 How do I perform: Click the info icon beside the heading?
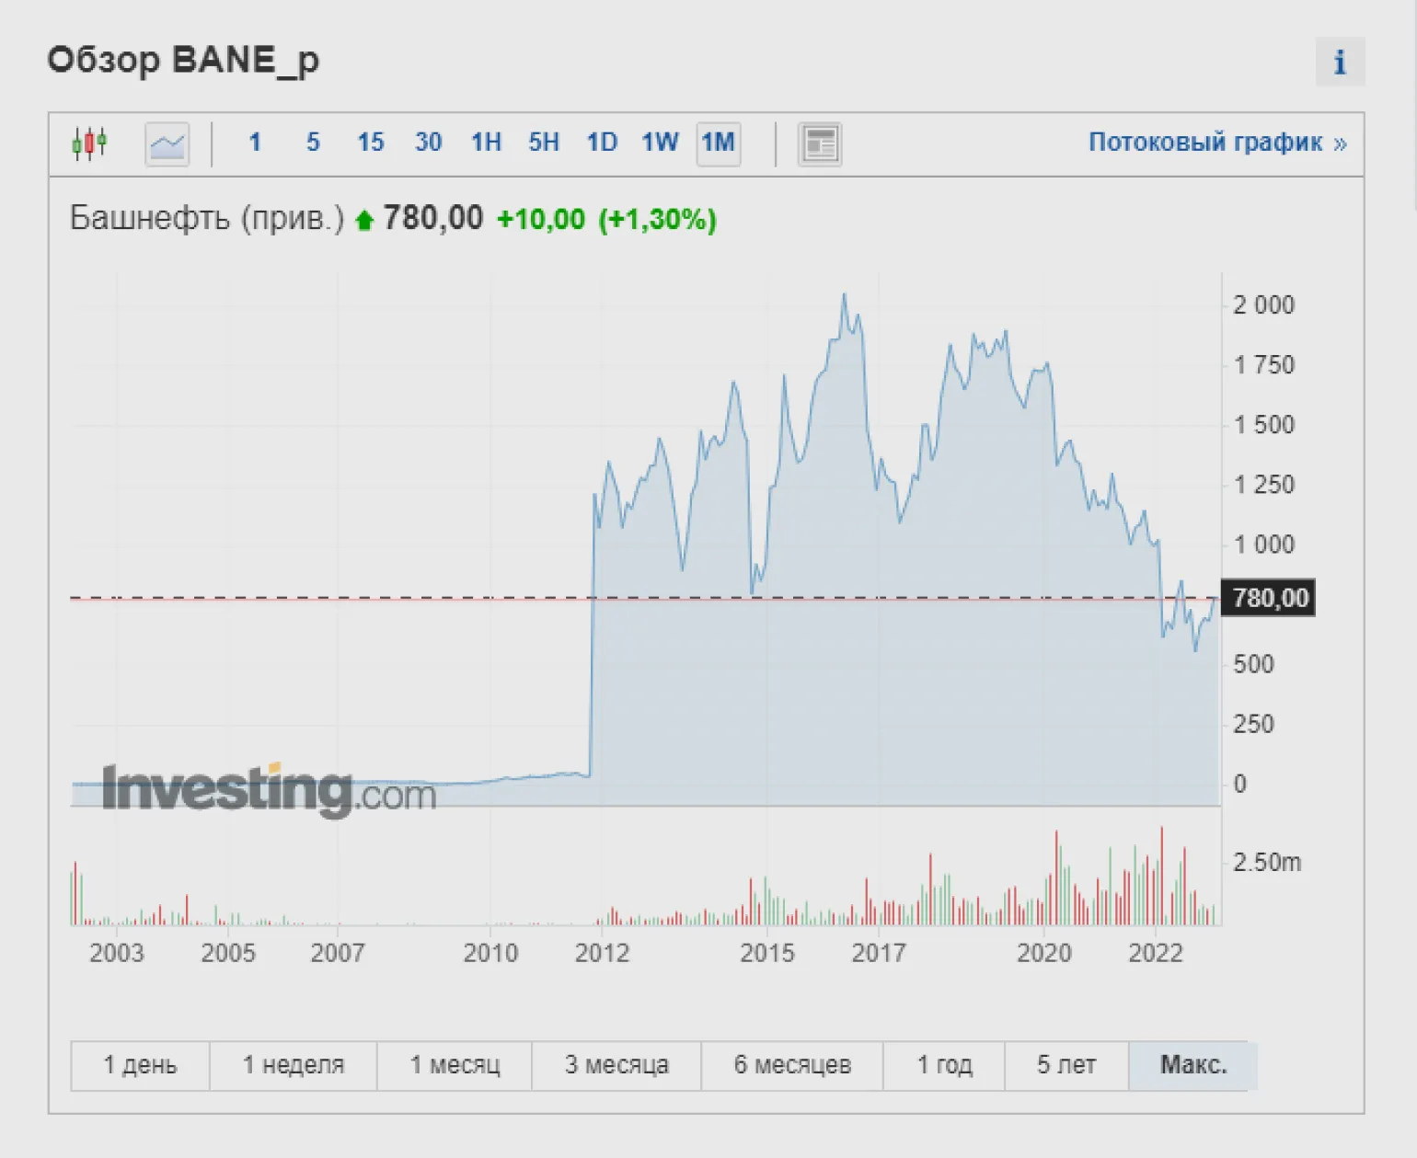tap(1340, 63)
